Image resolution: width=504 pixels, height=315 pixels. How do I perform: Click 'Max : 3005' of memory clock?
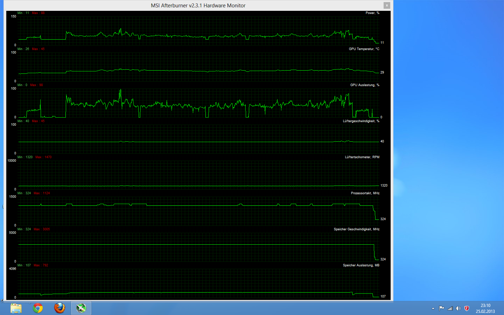click(x=42, y=229)
